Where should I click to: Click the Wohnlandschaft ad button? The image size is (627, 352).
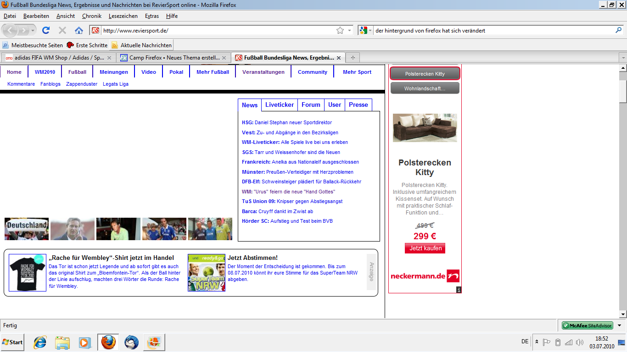(425, 88)
